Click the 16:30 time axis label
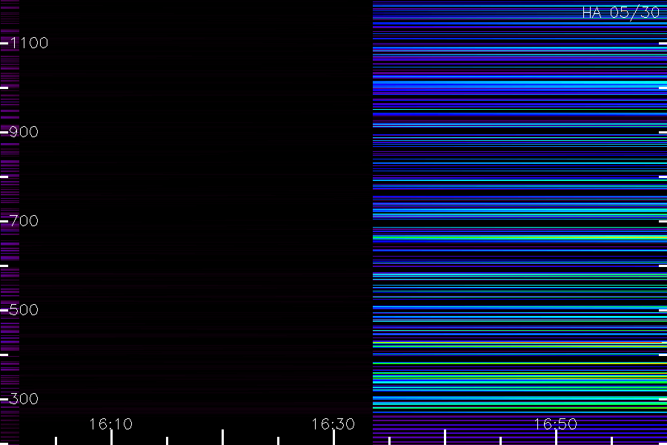 333,424
